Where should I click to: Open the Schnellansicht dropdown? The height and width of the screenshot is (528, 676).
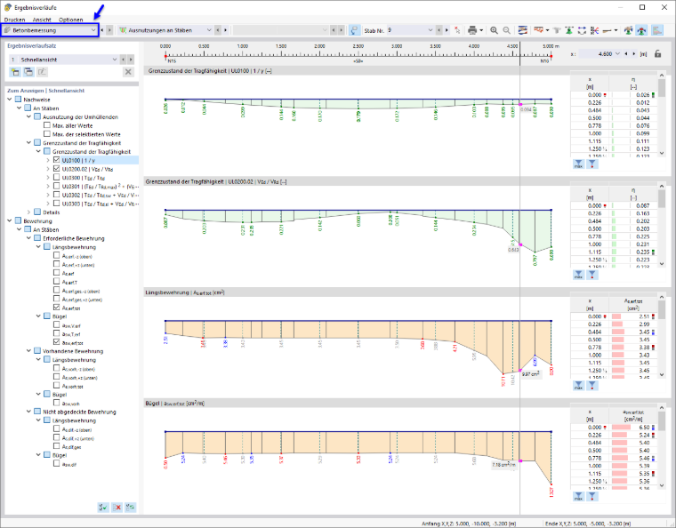[115, 60]
